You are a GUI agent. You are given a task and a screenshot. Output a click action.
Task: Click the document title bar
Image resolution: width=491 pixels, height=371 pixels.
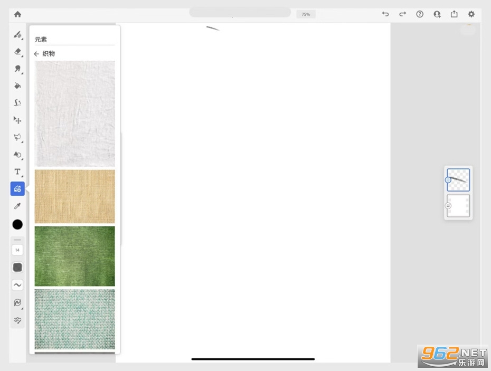(x=240, y=13)
